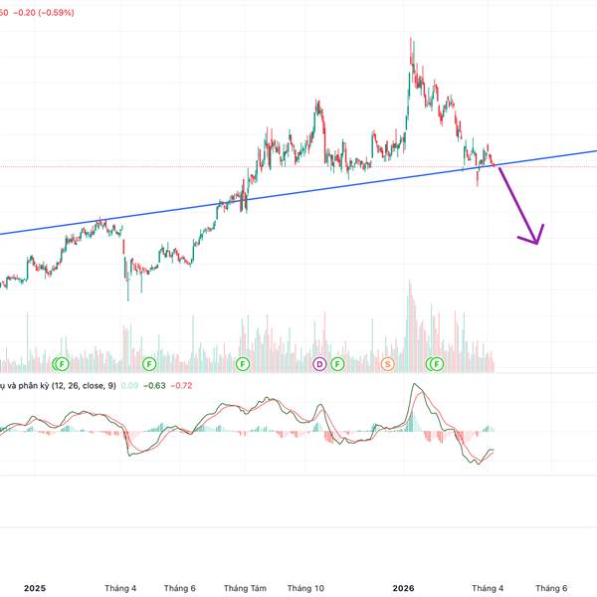Click the Tháng 6 label following 2026
Image resolution: width=597 pixels, height=597 pixels.
point(551,588)
